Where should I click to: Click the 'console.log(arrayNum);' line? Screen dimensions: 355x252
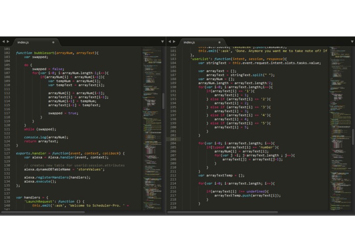pyautogui.click(x=46, y=137)
